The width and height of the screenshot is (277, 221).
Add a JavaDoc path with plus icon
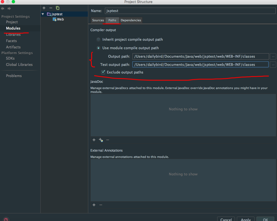point(94,140)
